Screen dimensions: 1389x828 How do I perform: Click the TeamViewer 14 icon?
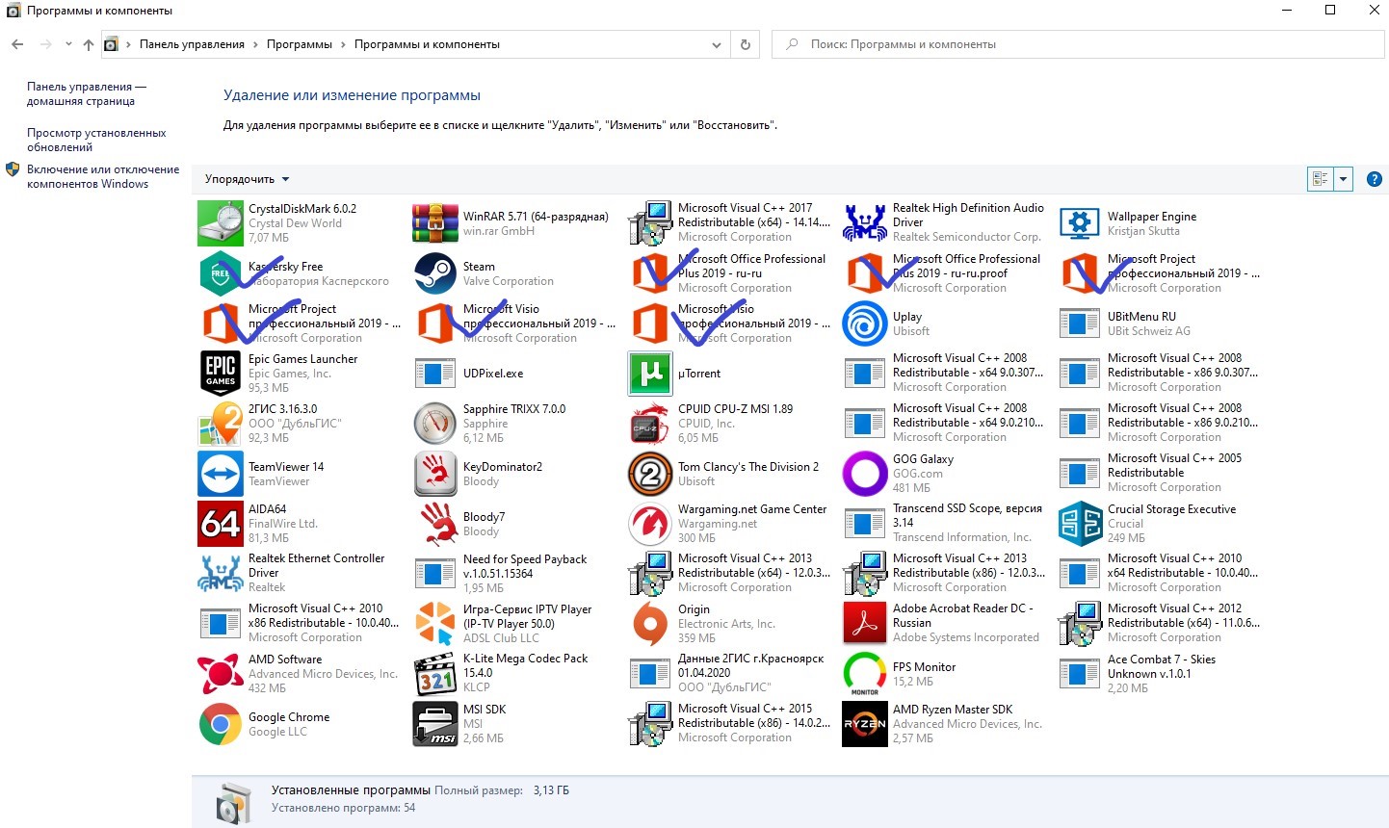coord(221,474)
